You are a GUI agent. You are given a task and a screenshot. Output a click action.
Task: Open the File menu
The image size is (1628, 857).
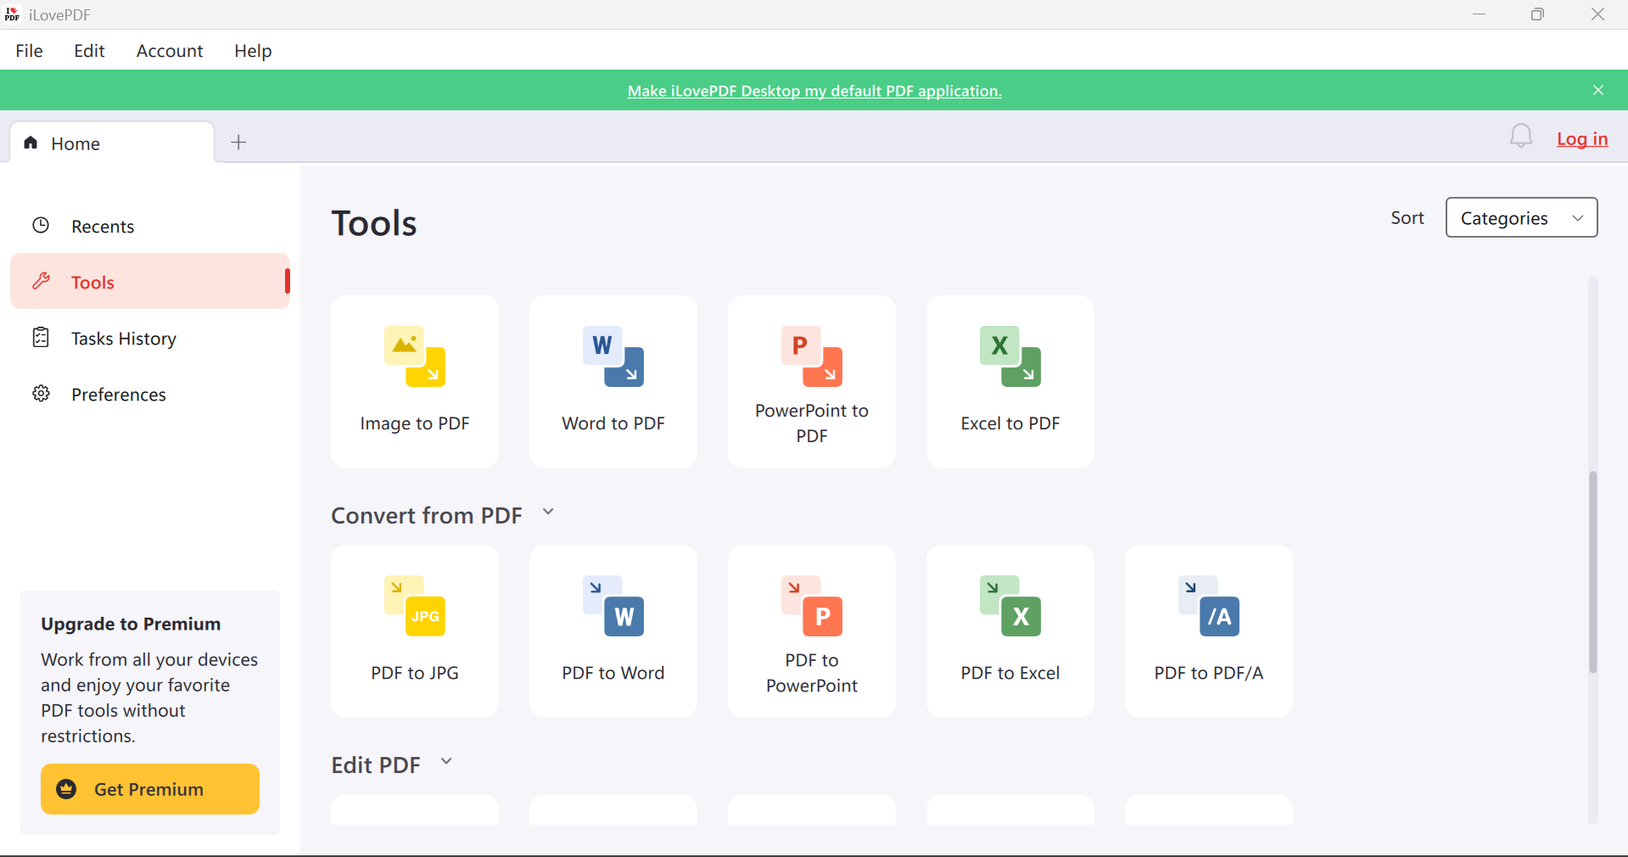[29, 51]
